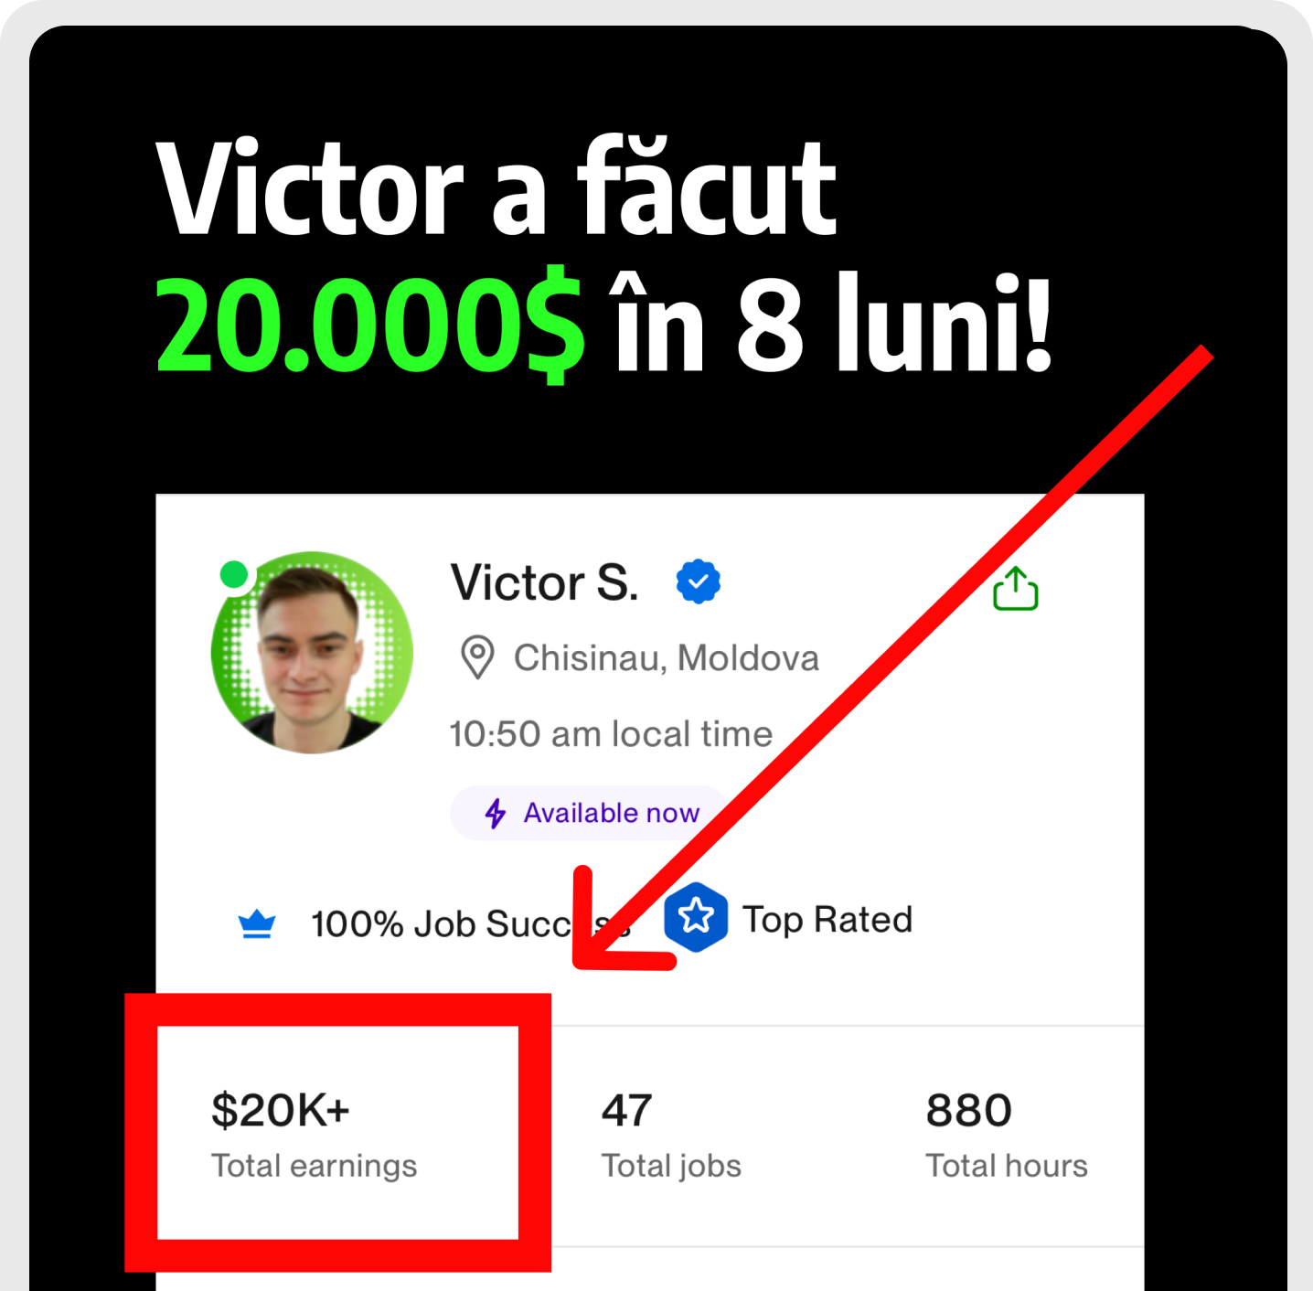Click the Available now badge
The width and height of the screenshot is (1313, 1291).
(590, 813)
